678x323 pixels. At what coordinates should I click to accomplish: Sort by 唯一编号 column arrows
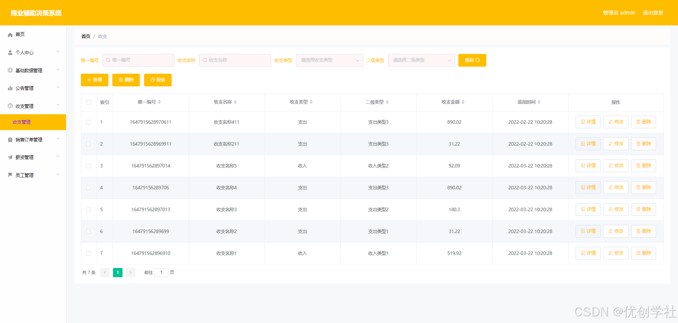[160, 102]
